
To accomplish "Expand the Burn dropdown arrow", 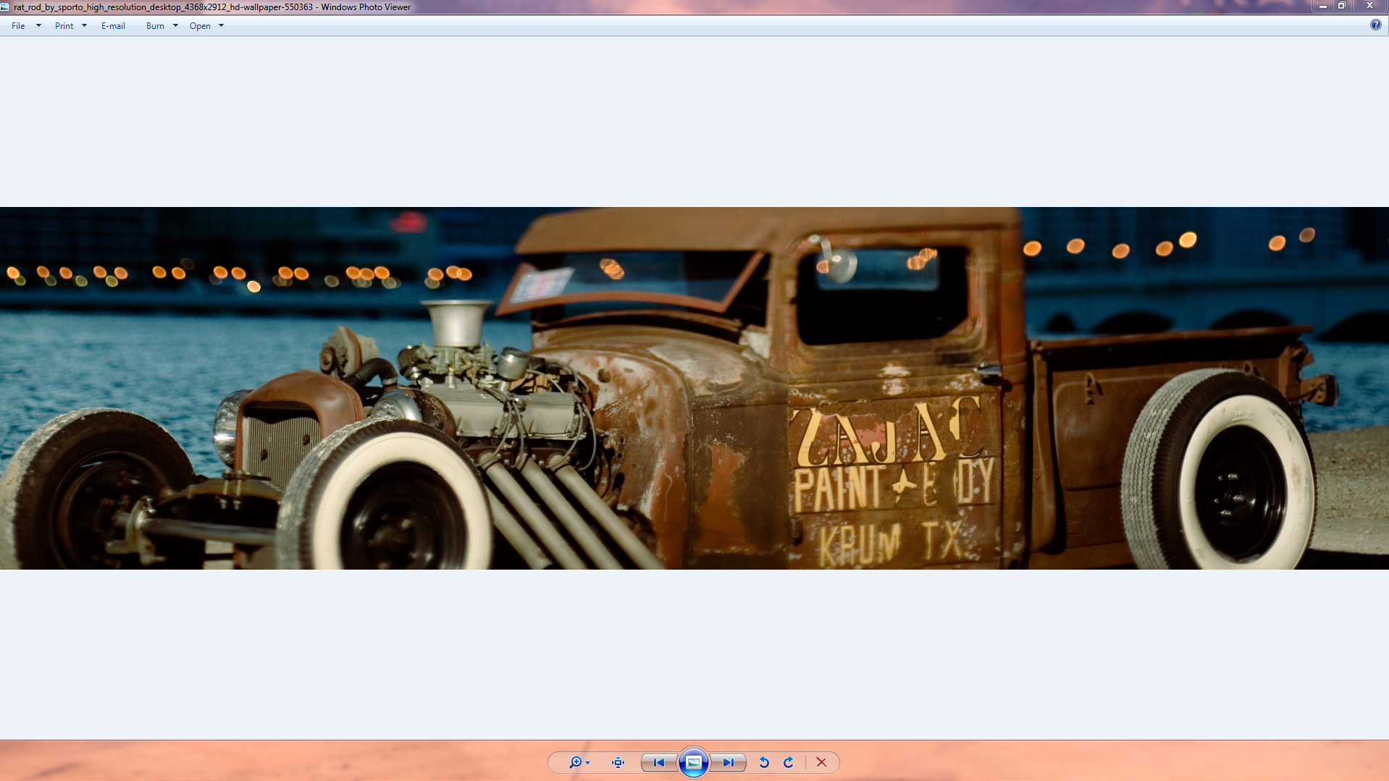I will pyautogui.click(x=175, y=26).
